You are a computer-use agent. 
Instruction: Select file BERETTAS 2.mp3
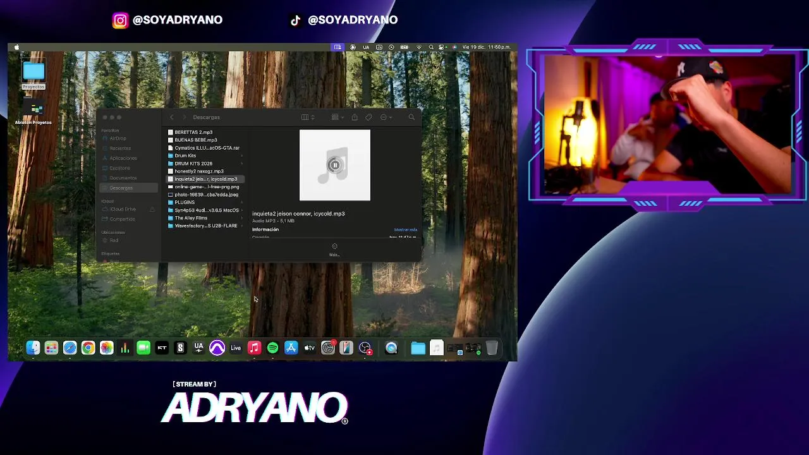[193, 132]
